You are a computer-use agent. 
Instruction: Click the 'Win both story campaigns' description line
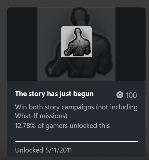coord(76,107)
